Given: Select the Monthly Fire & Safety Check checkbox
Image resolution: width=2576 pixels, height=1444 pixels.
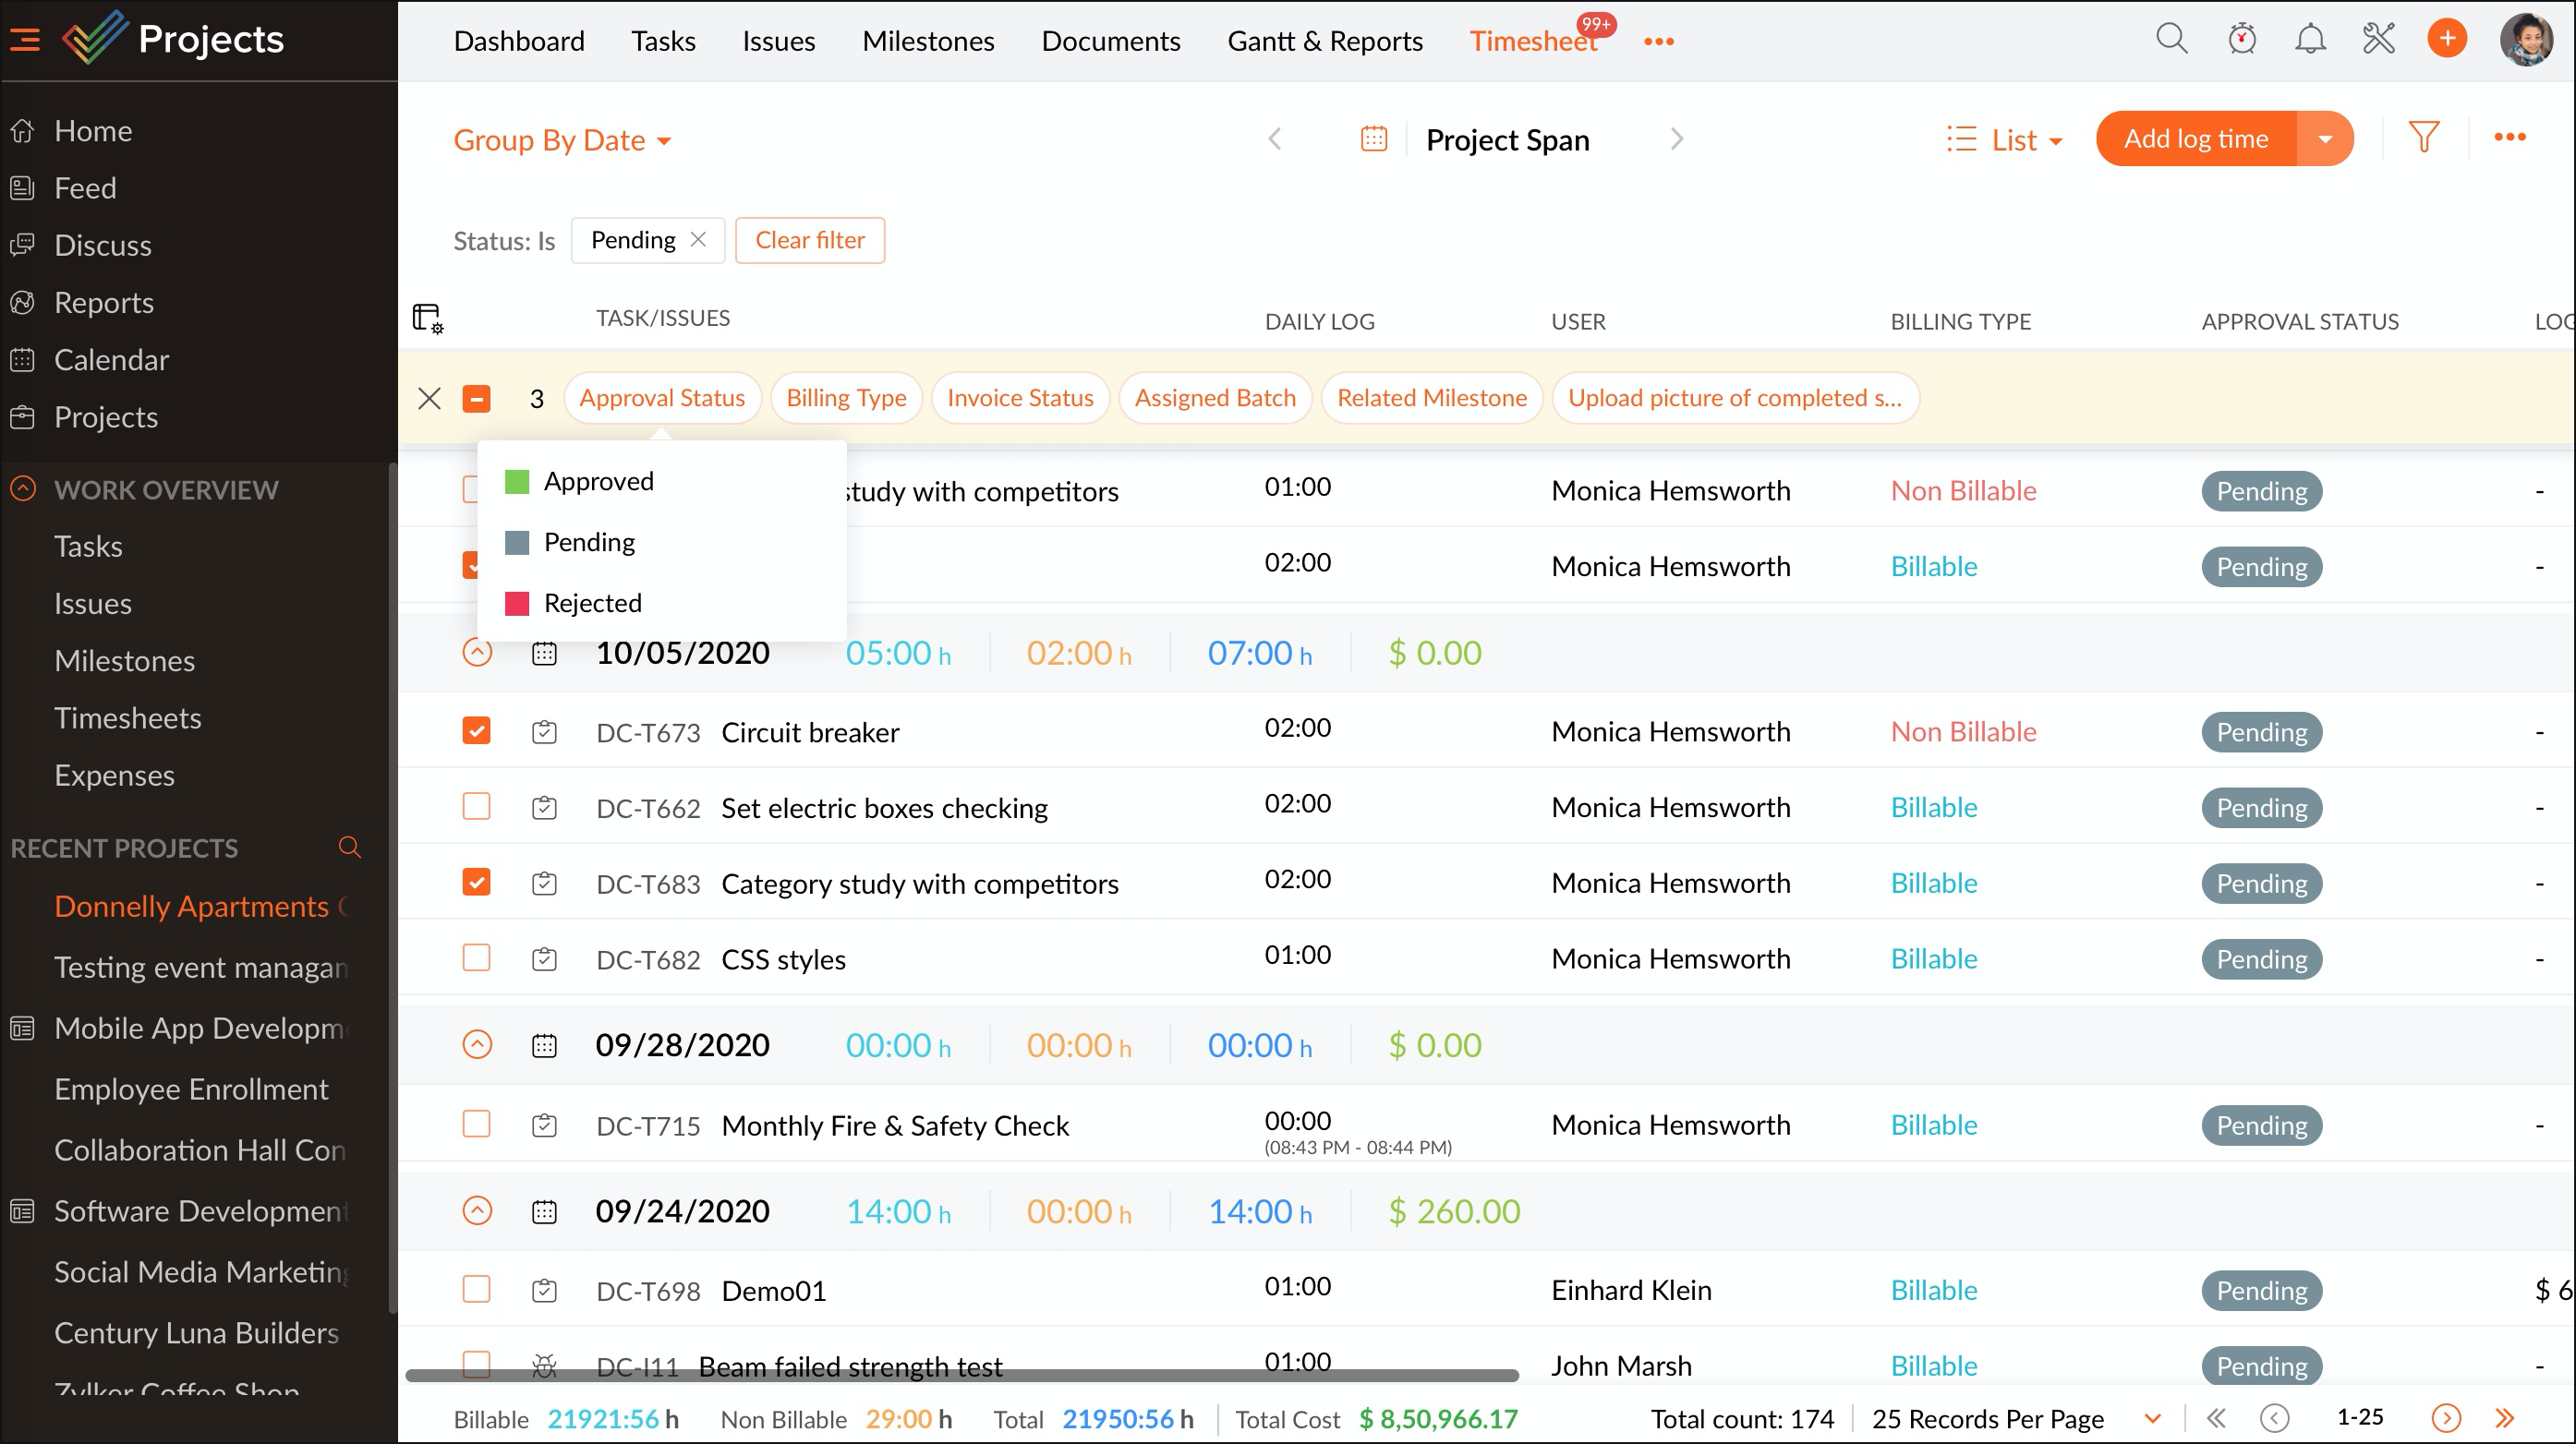Looking at the screenshot, I should 476,1125.
